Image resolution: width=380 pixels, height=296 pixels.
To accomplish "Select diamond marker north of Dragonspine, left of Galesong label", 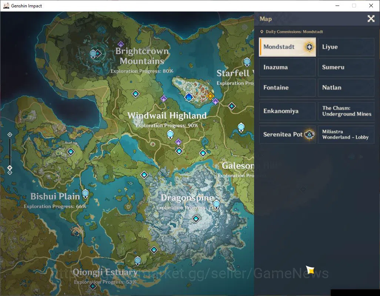I will 203,153.
